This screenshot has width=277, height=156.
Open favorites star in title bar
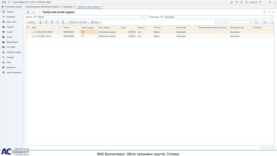[242, 2]
